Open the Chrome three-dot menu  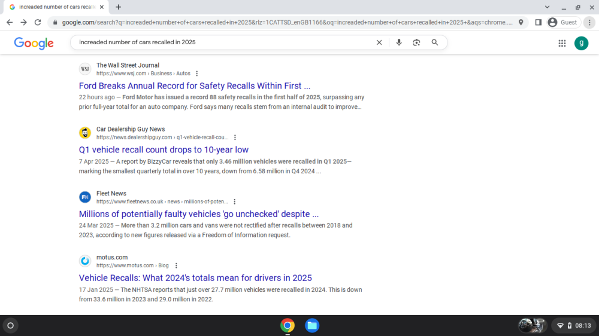(x=589, y=23)
